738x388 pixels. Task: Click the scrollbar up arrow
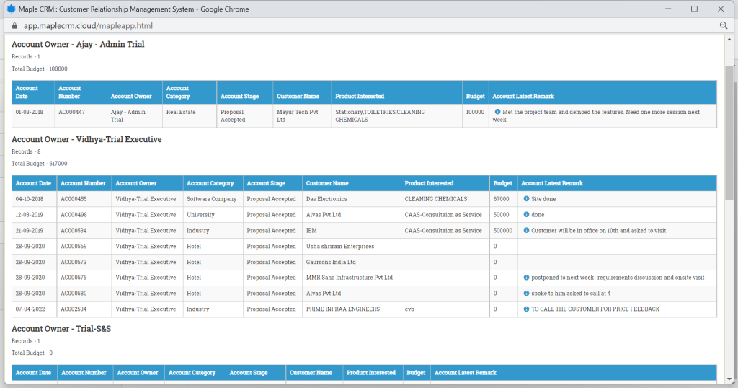point(729,40)
